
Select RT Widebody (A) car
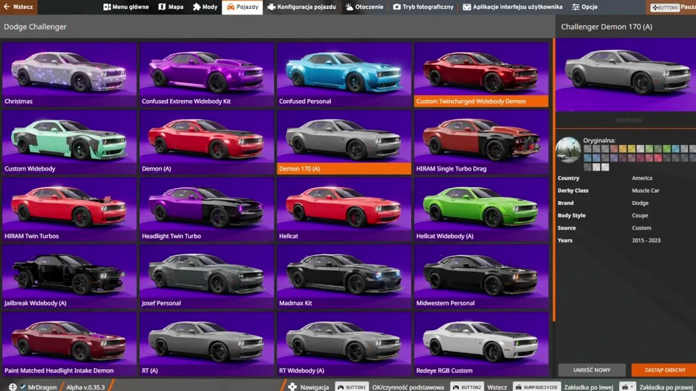(344, 344)
